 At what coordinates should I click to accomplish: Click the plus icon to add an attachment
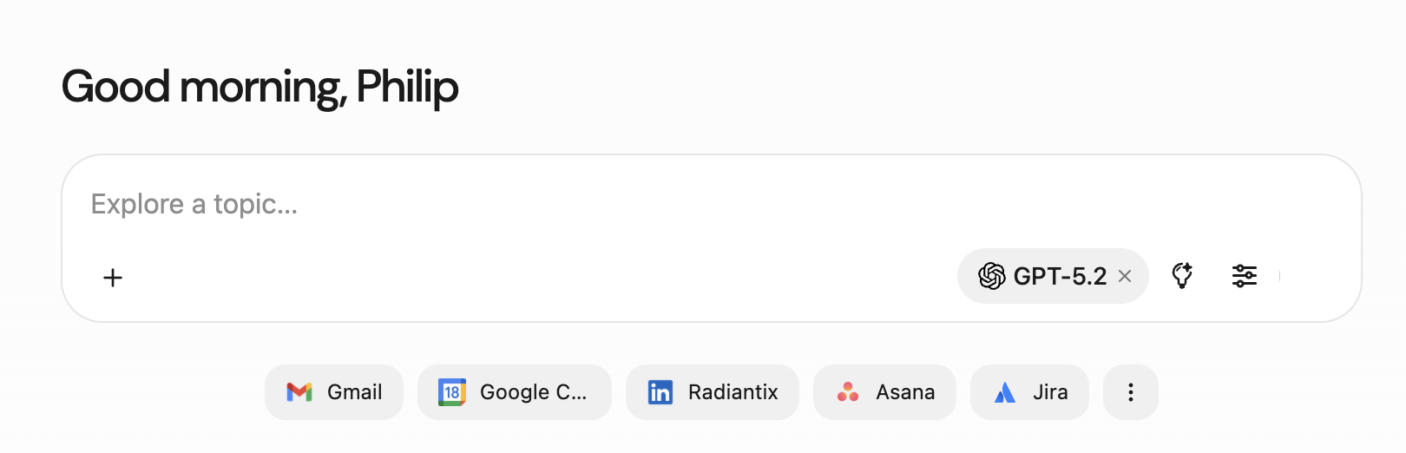click(113, 278)
